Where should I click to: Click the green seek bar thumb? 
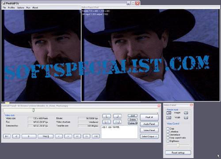tap(34, 110)
